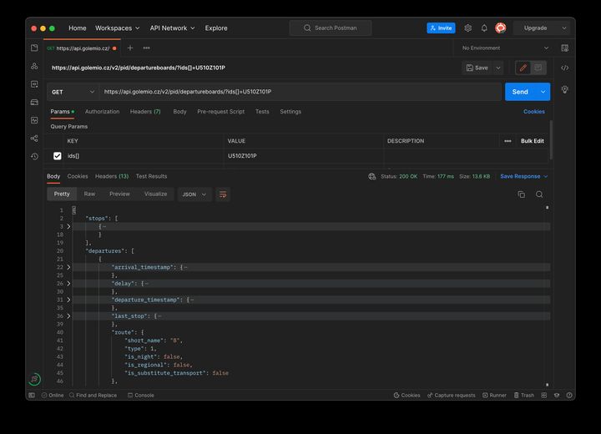This screenshot has height=434, width=601.
Task: Open Console in status bar
Action: tap(141, 396)
